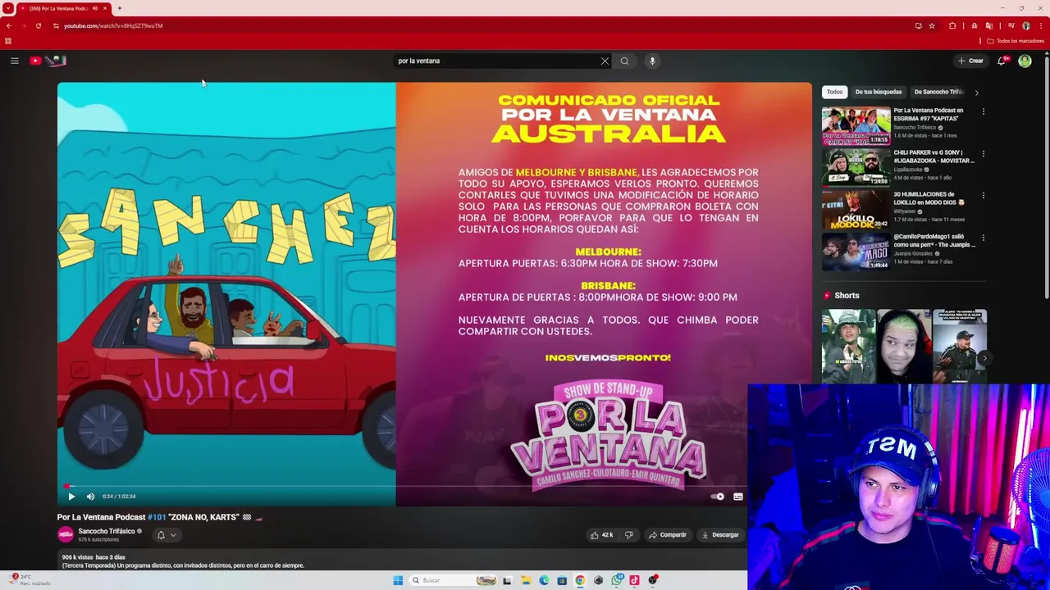Go to YouTube home via logo
Screen dimensions: 1050x590
point(48,61)
